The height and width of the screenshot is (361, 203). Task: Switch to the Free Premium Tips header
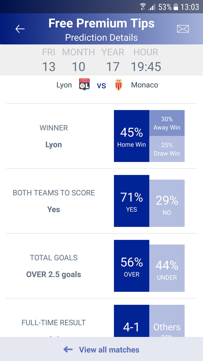click(x=101, y=23)
